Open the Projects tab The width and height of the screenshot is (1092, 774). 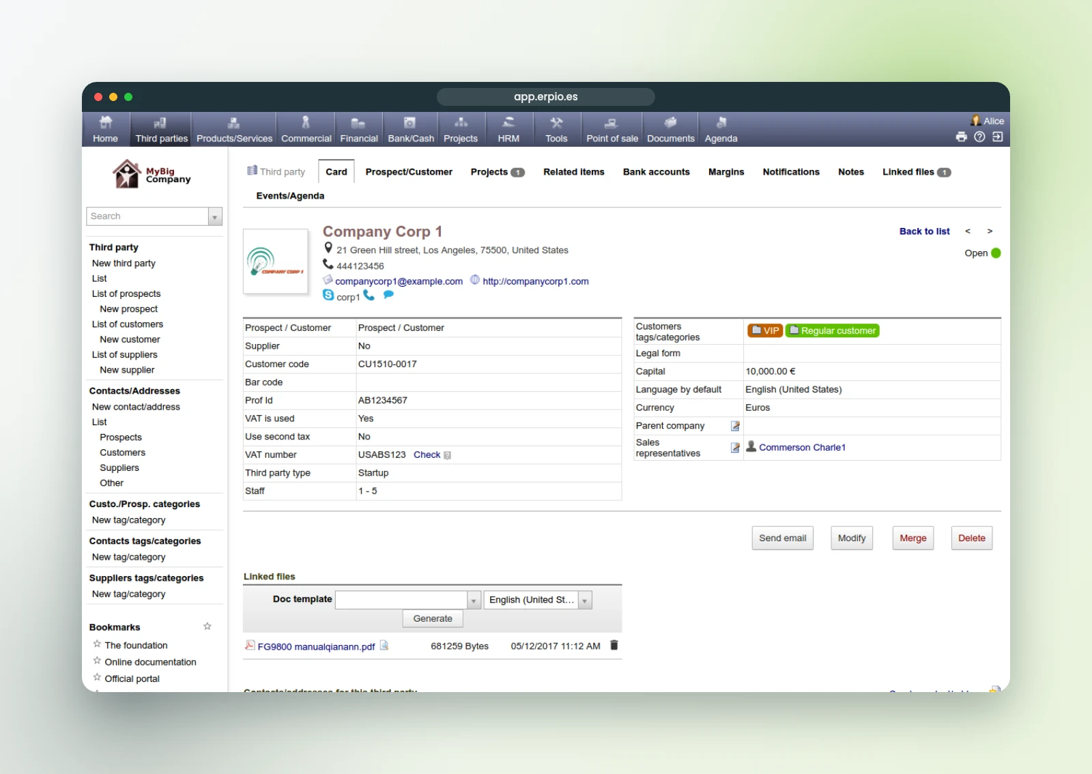497,172
